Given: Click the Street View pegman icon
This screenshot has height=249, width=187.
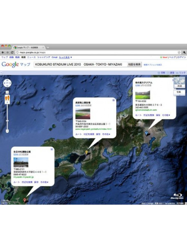Looking at the screenshot, I should point(7,98).
